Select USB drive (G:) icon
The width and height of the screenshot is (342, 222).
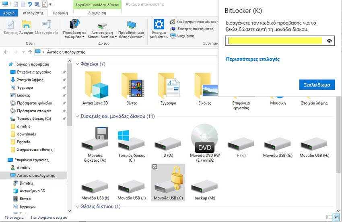click(x=278, y=144)
